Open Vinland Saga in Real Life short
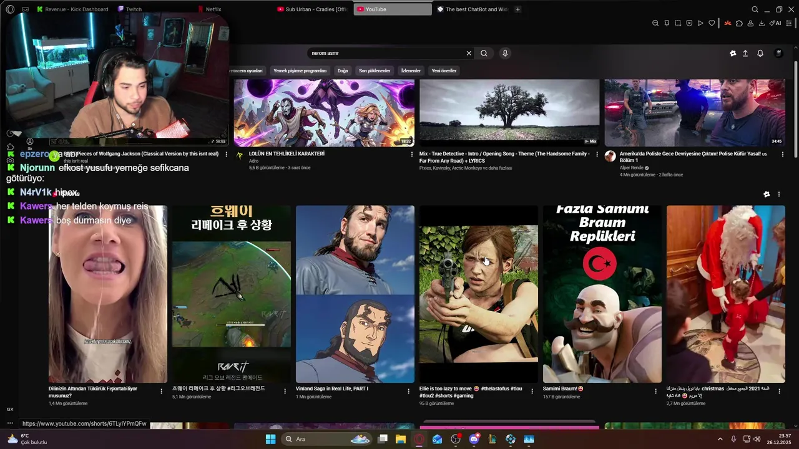The height and width of the screenshot is (449, 799). 355,294
